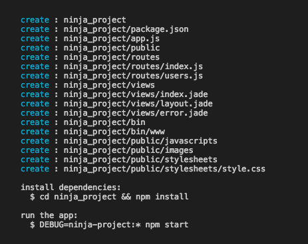Click the "DEBUG=ninja-project:* npm start" command
The height and width of the screenshot is (244, 308).
coord(114,225)
